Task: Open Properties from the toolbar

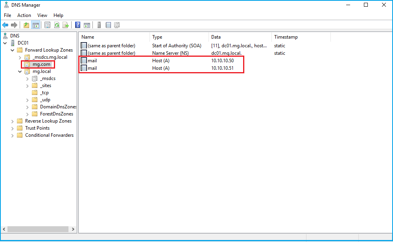Action: [47, 25]
